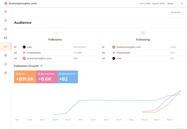Screen dimensions: 187x129
Task: Click follower count 120,723,320
Action: [x=79, y=47]
